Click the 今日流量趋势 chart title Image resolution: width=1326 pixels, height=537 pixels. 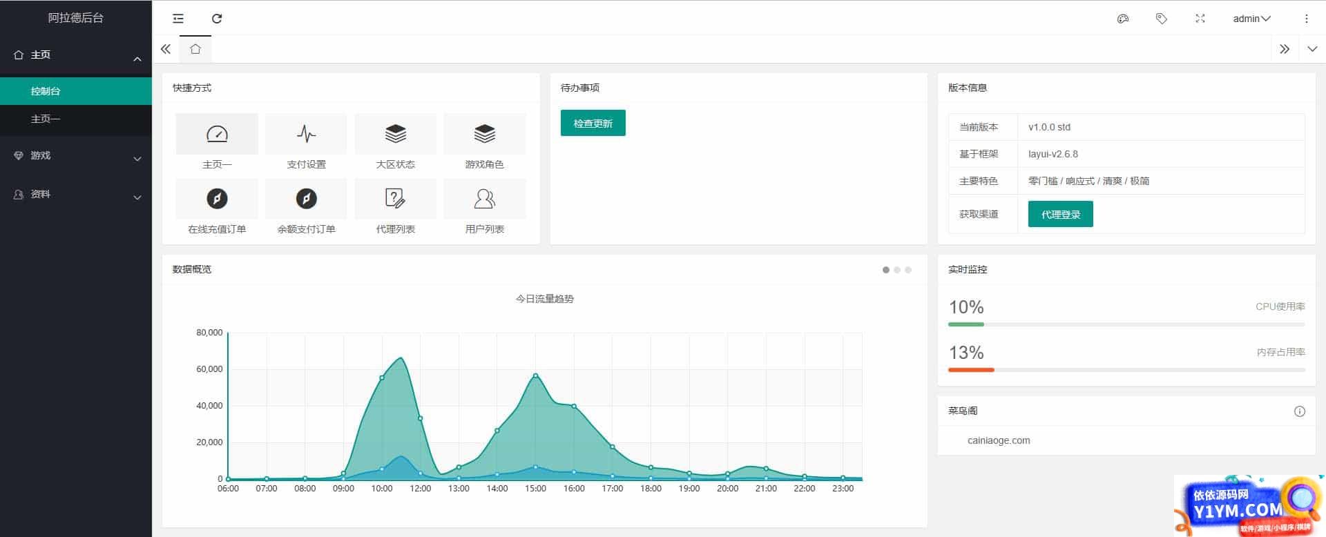pos(545,299)
